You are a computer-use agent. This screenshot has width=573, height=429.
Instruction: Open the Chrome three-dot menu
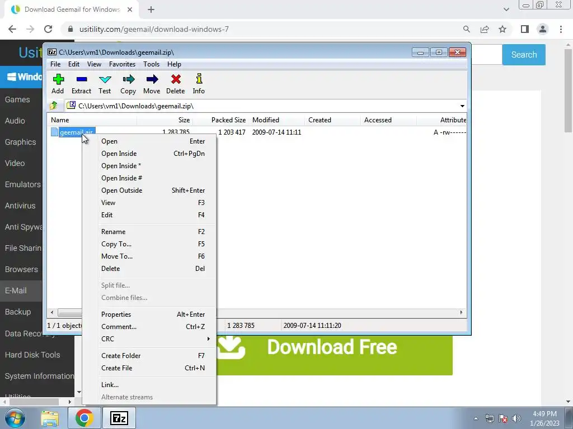tap(561, 29)
